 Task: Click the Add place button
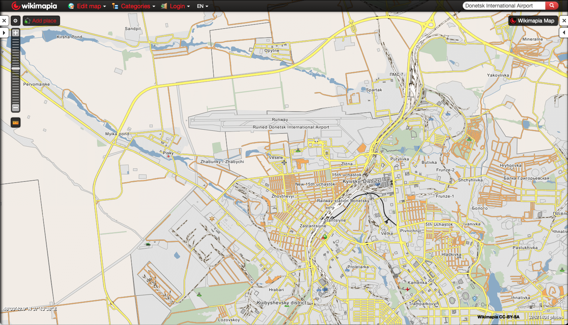coord(41,21)
